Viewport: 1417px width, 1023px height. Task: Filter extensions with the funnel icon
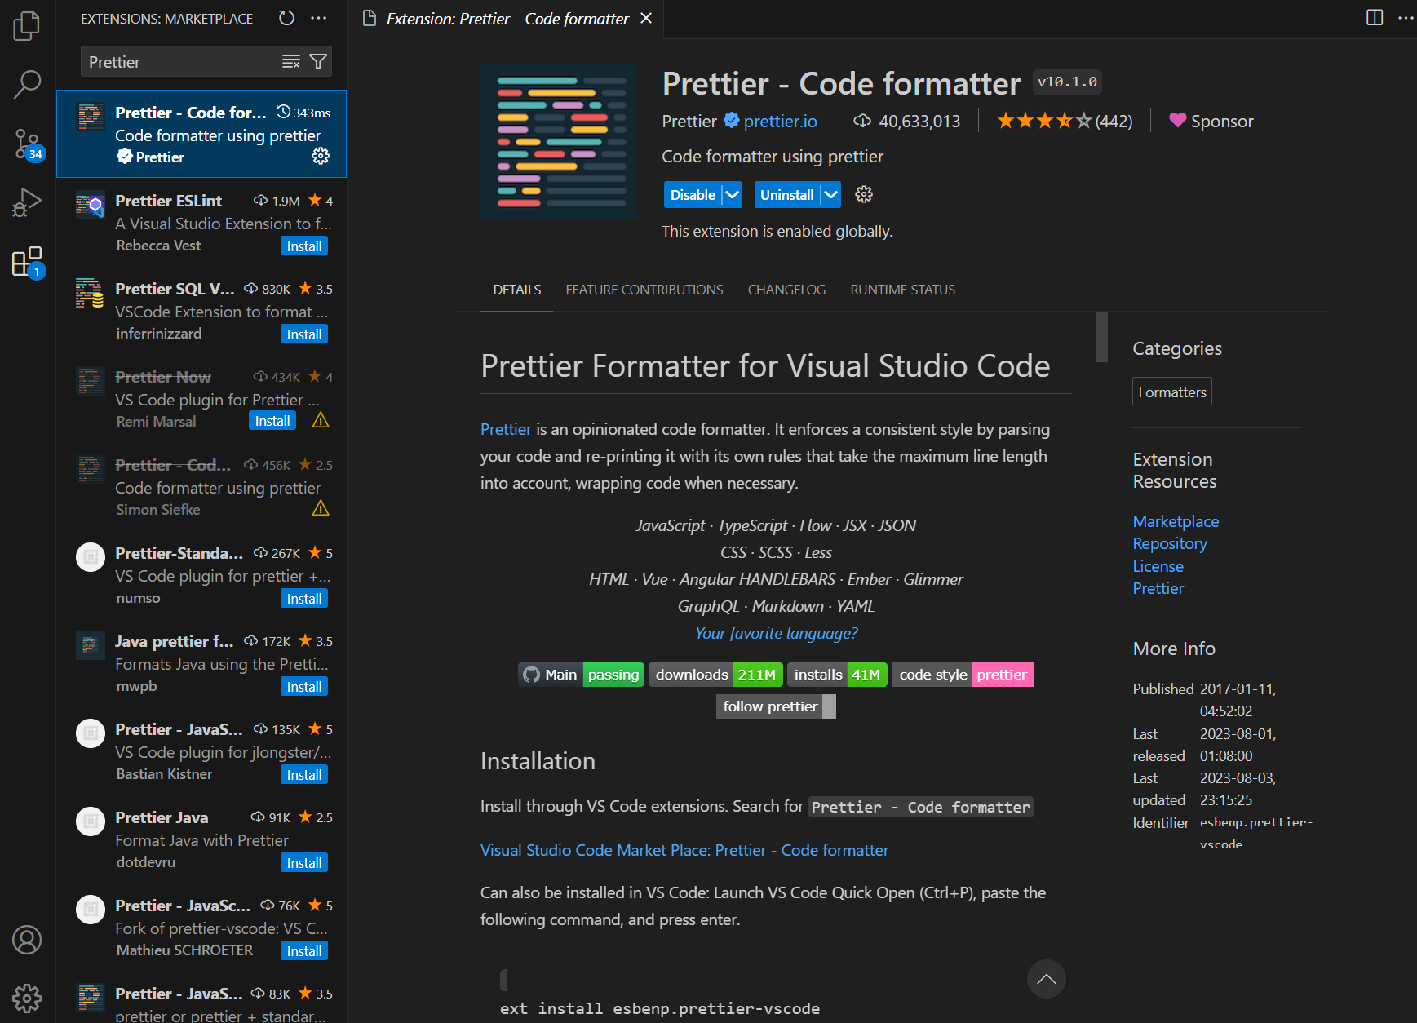point(318,62)
